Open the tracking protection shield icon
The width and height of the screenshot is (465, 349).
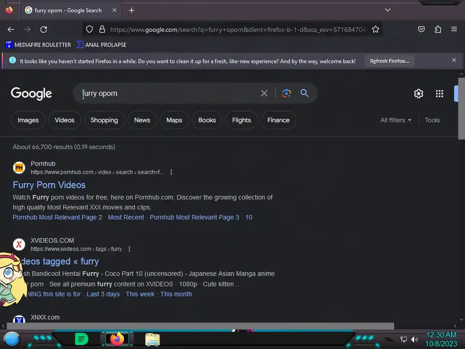[89, 29]
